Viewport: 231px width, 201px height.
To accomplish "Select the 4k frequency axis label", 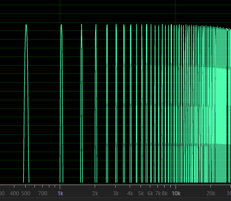I will coord(130,193).
